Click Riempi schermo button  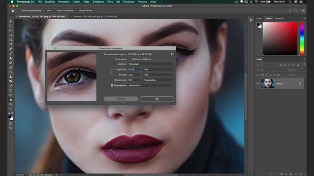pyautogui.click(x=86, y=11)
